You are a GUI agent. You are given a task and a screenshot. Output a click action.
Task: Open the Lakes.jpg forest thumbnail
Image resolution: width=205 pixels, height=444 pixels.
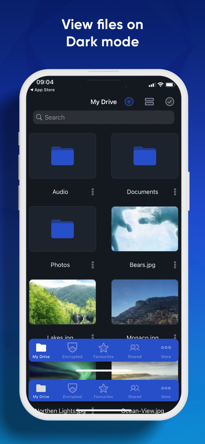coord(62,302)
